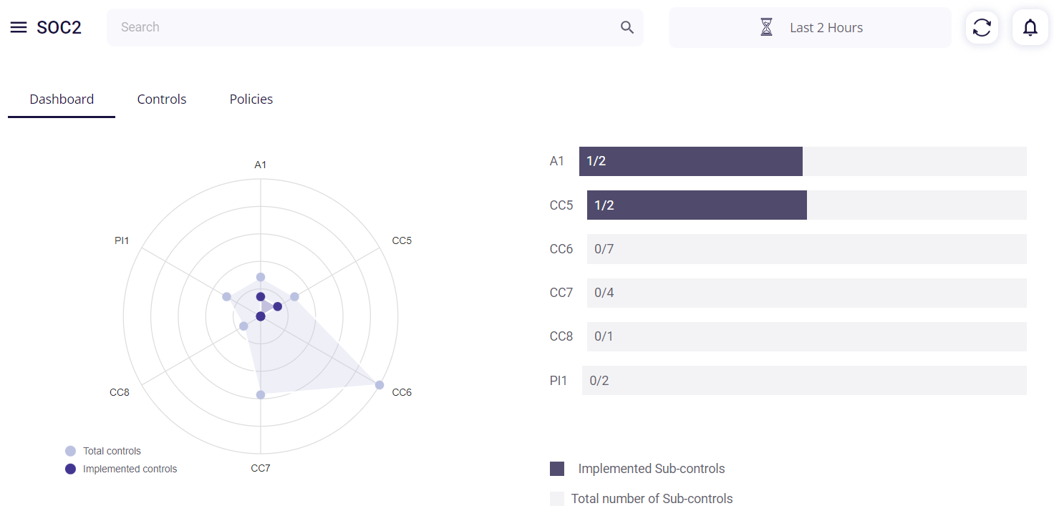
Task: Refresh the dashboard data
Action: coord(982,27)
